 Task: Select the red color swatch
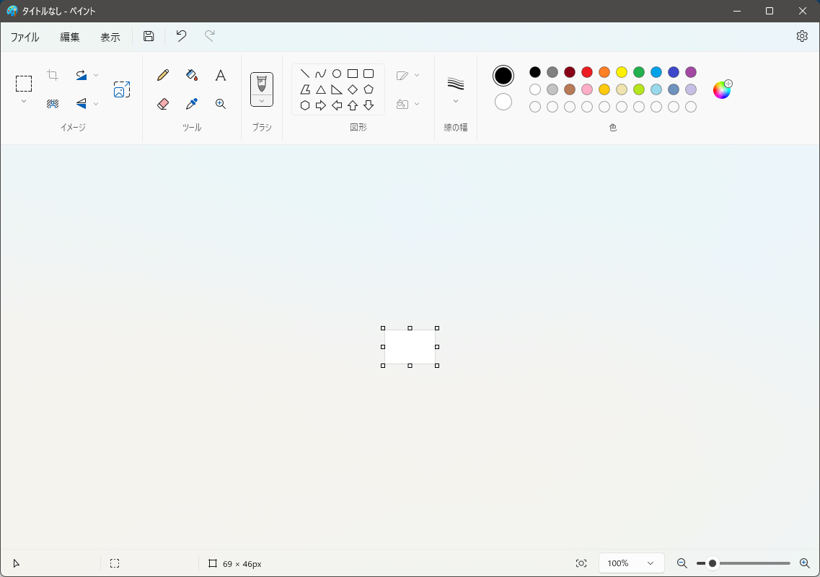tap(586, 72)
